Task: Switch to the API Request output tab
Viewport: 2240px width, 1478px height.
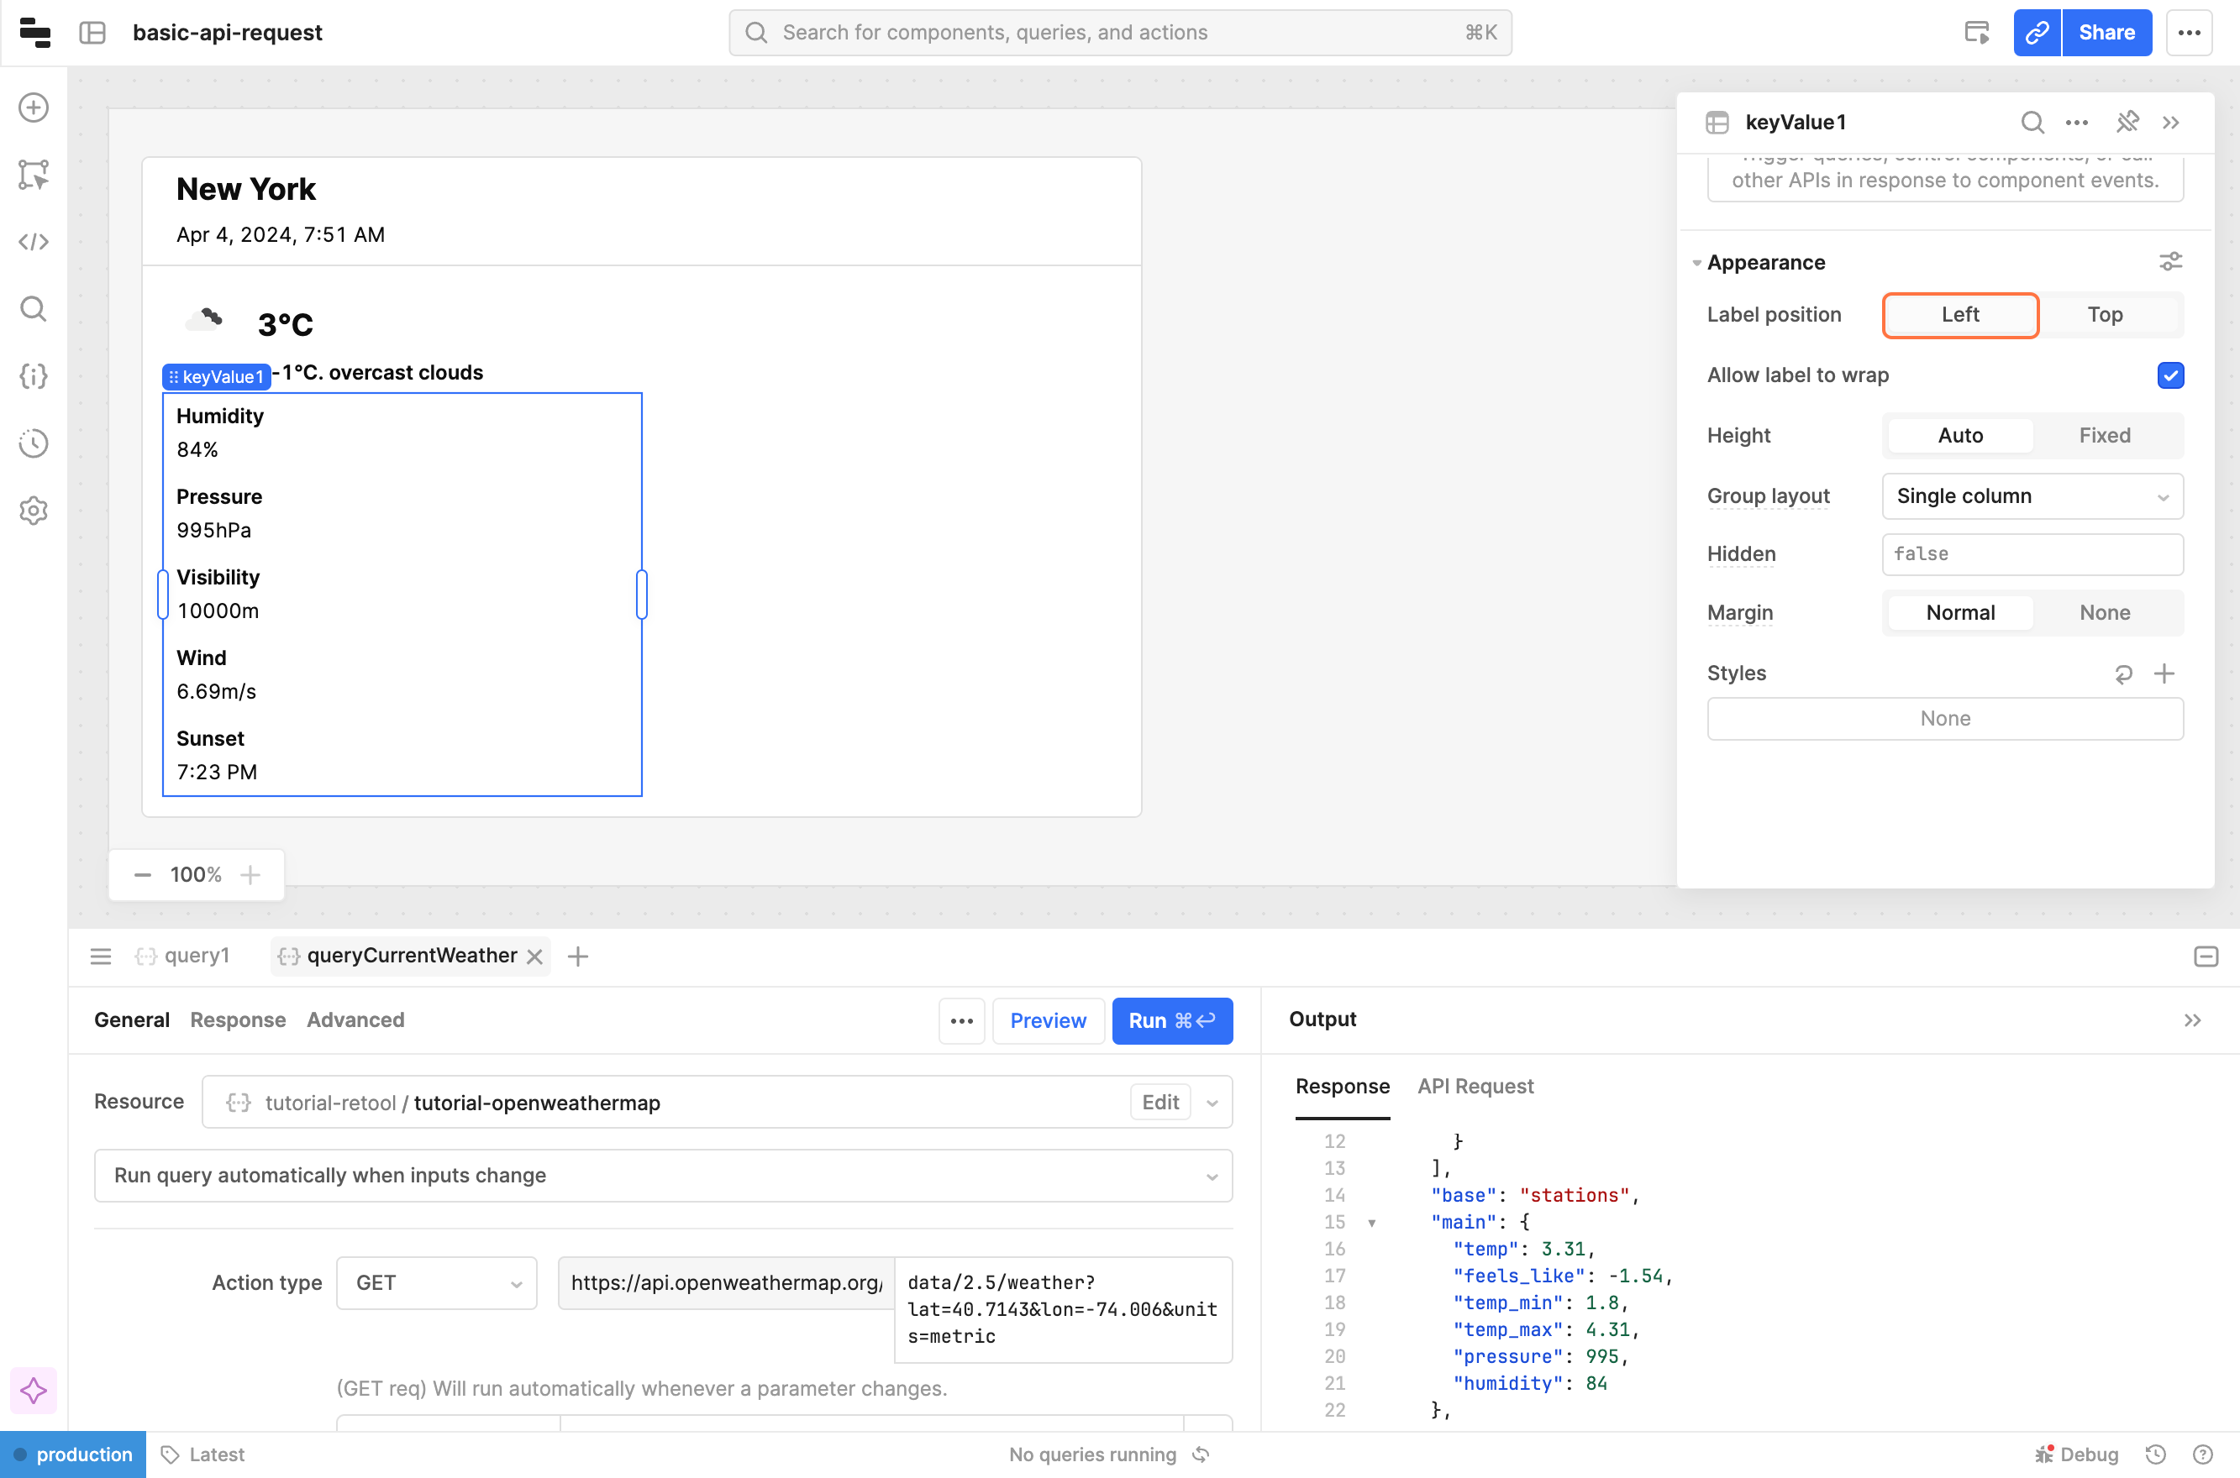Action: 1475,1086
